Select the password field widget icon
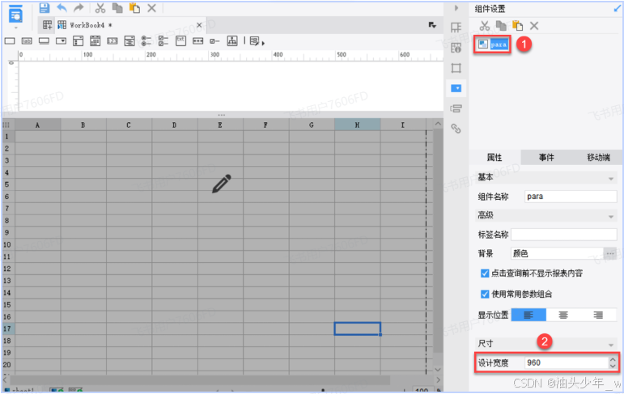The image size is (624, 394). (x=197, y=40)
